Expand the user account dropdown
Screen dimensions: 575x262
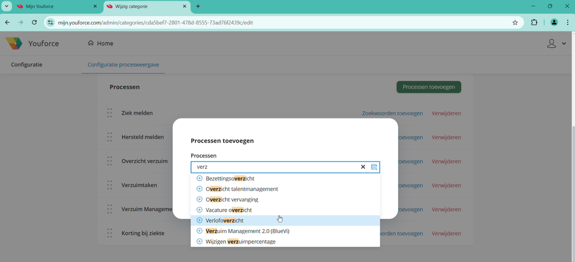coord(556,44)
